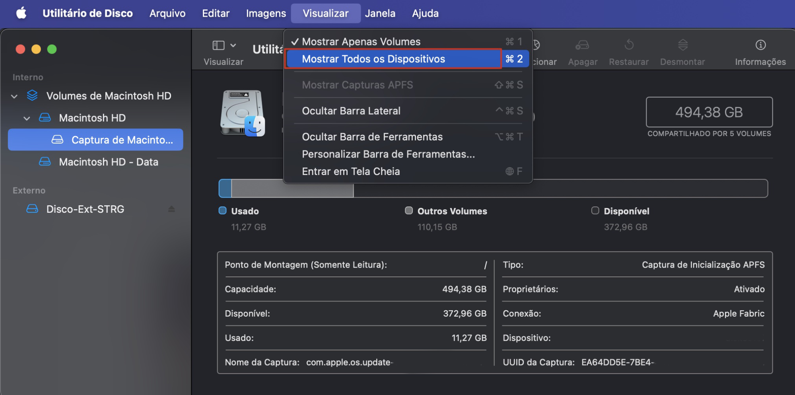795x395 pixels.
Task: Open the Imagens menu
Action: pos(266,13)
